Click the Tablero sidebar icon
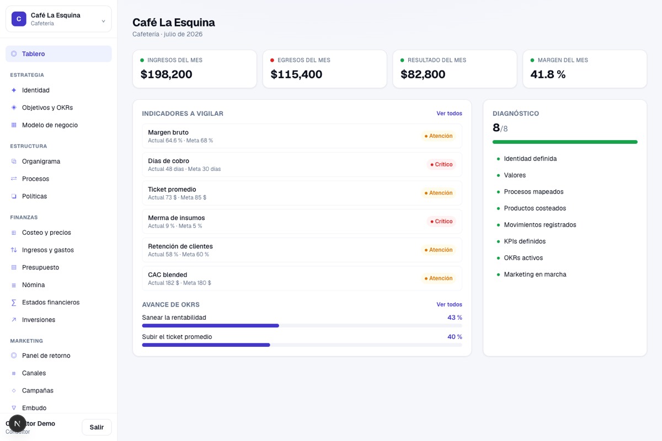Screen dimensions: 662x441 tap(14, 54)
